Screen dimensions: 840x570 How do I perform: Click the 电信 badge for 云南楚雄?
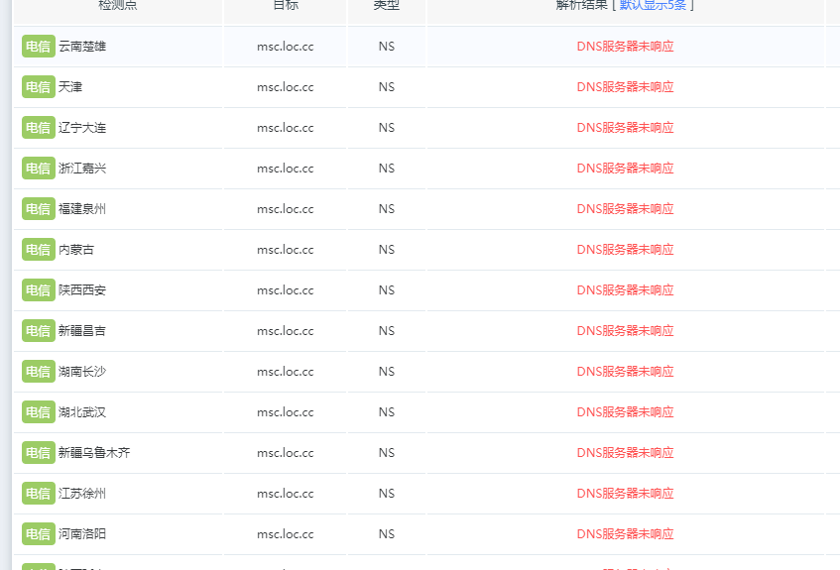(x=39, y=46)
